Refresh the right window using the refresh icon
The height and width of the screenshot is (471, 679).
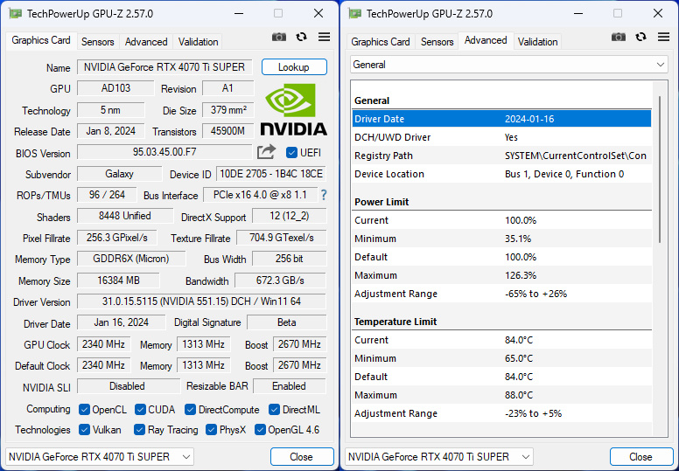point(640,38)
